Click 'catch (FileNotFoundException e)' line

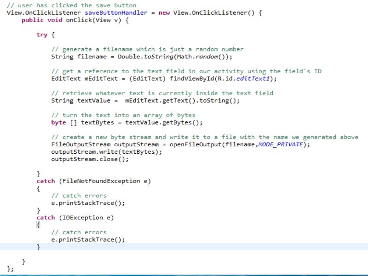pos(94,181)
